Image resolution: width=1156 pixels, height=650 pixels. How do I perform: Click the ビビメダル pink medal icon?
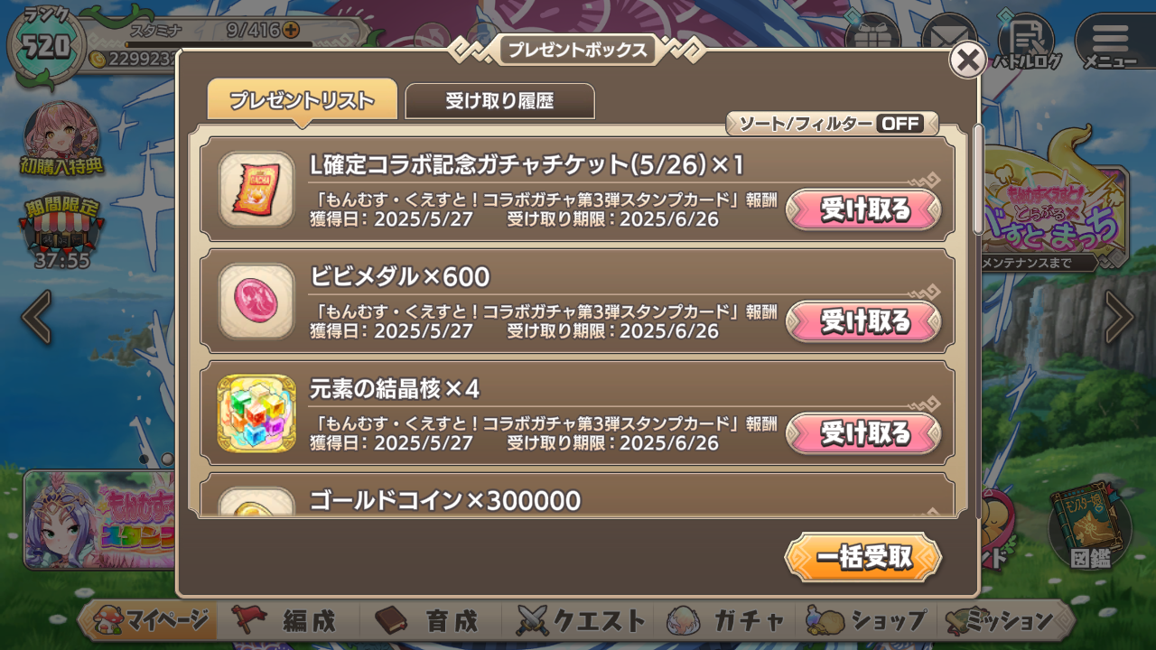tap(256, 302)
